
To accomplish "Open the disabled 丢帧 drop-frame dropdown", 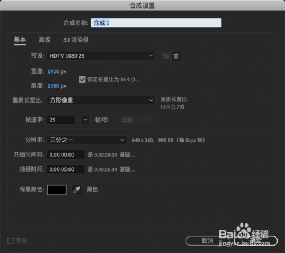I will pyautogui.click(x=136, y=120).
